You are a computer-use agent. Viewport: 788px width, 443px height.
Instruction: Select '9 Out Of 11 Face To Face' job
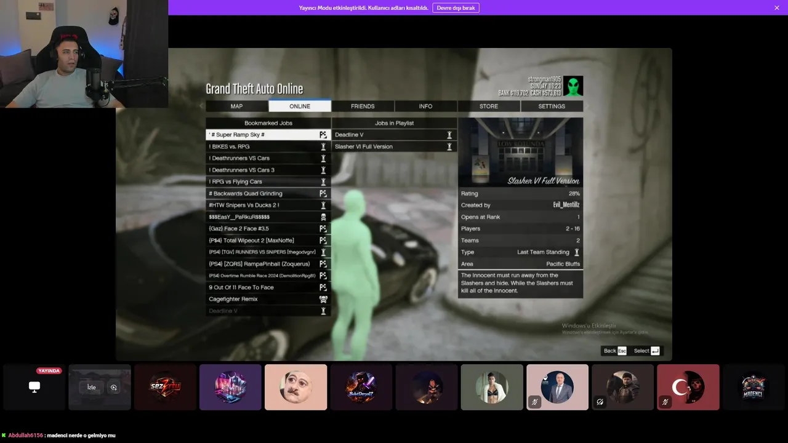[x=268, y=287]
